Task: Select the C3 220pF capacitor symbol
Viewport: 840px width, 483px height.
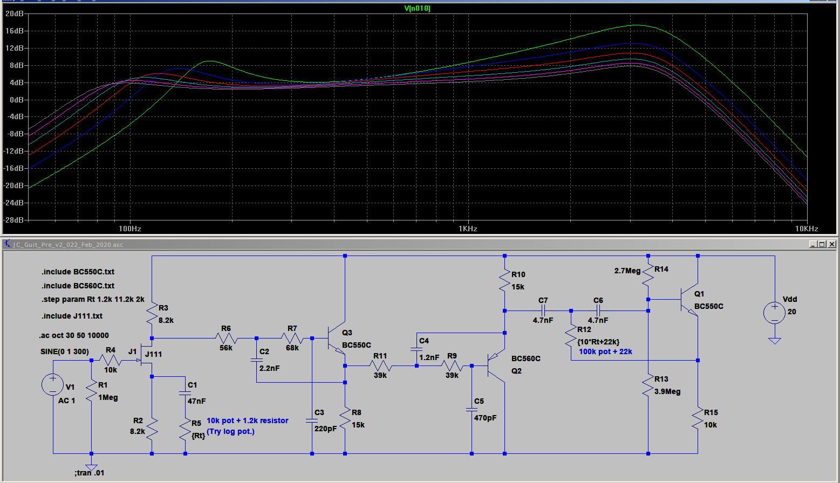Action: coord(312,420)
